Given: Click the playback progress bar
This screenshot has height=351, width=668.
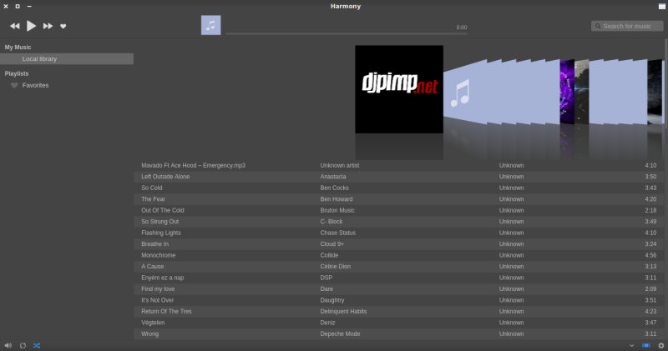Looking at the screenshot, I should [346, 33].
